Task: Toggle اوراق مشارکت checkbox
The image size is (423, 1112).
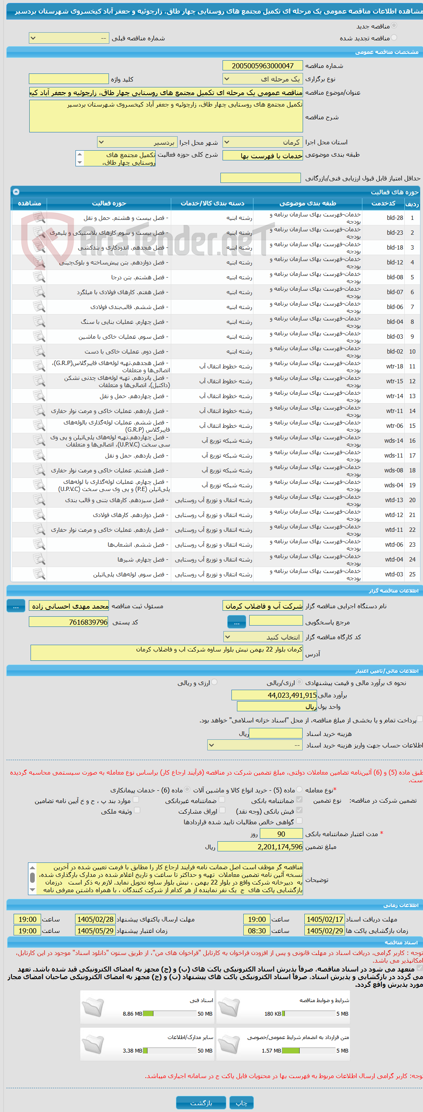Action: [223, 811]
